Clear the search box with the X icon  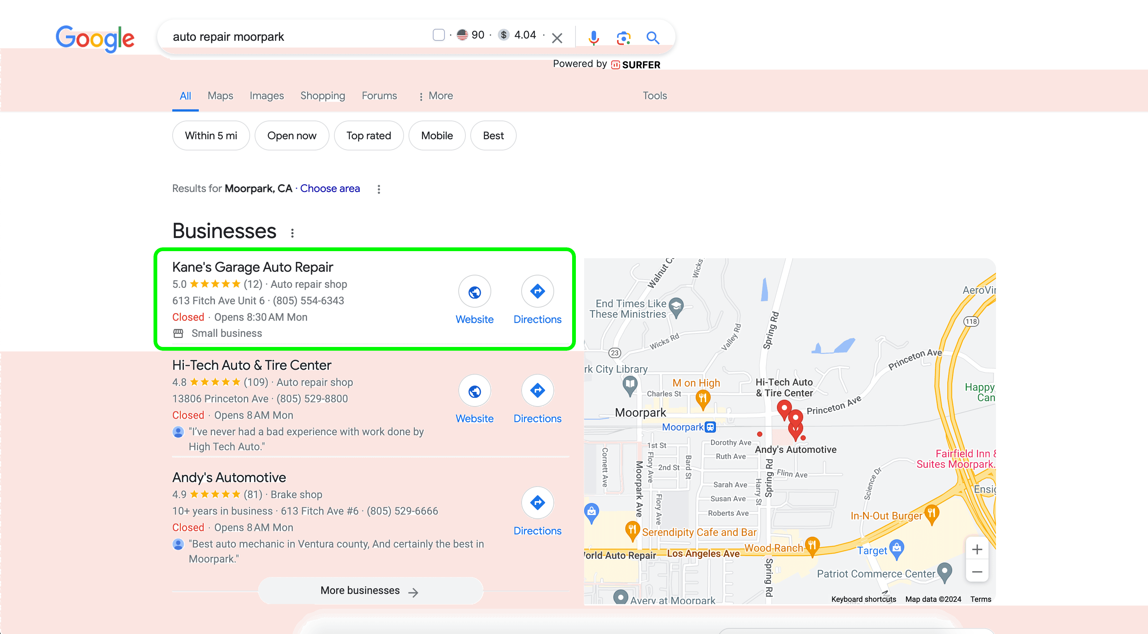[557, 38]
